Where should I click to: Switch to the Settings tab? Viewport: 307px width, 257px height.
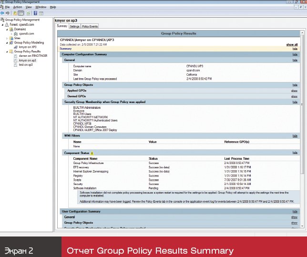pyautogui.click(x=75, y=26)
